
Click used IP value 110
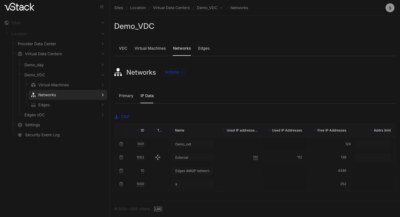[255, 157]
